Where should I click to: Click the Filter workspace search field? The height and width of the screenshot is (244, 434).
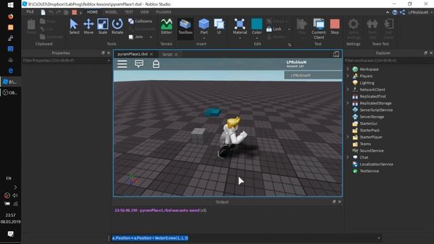pos(389,60)
